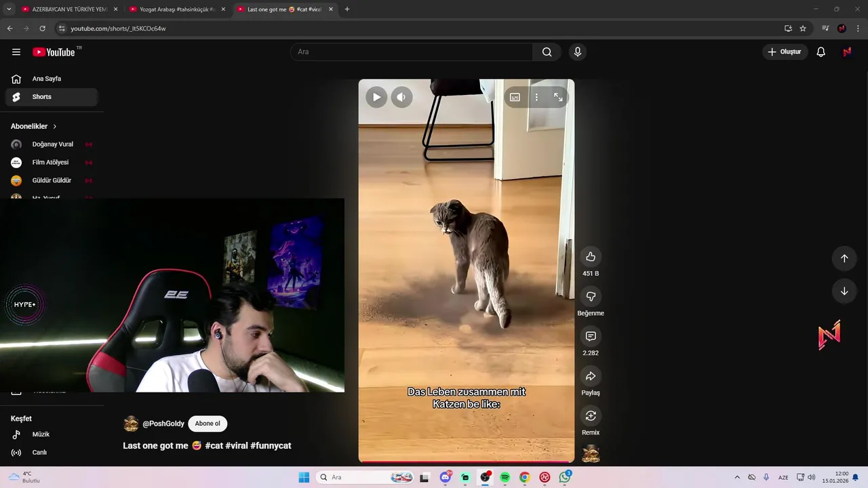
Task: Open the Doğanay Vural subscription channel
Action: pos(52,144)
